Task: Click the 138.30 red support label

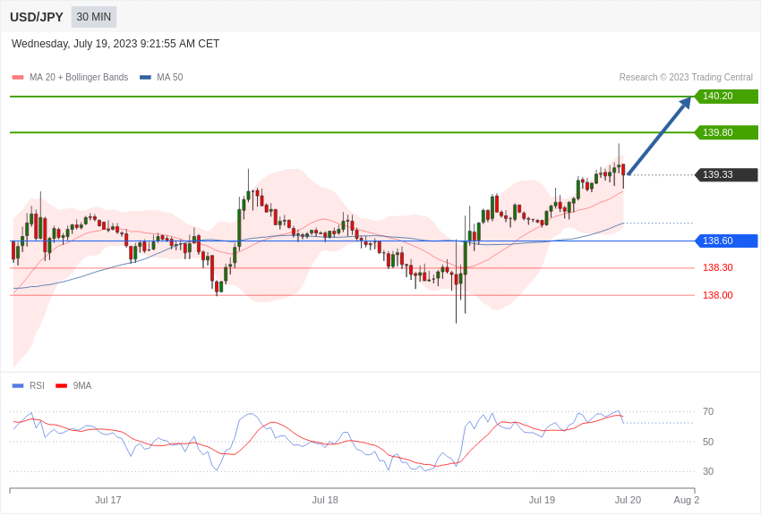Action: click(718, 267)
